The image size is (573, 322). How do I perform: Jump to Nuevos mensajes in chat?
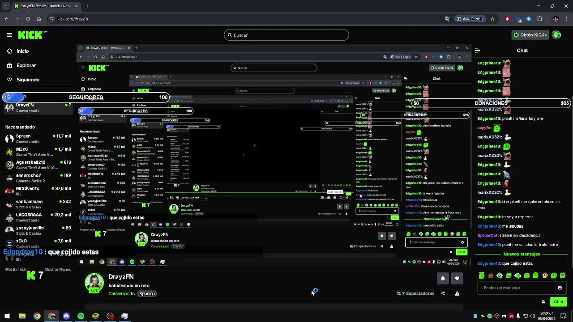tap(522, 254)
